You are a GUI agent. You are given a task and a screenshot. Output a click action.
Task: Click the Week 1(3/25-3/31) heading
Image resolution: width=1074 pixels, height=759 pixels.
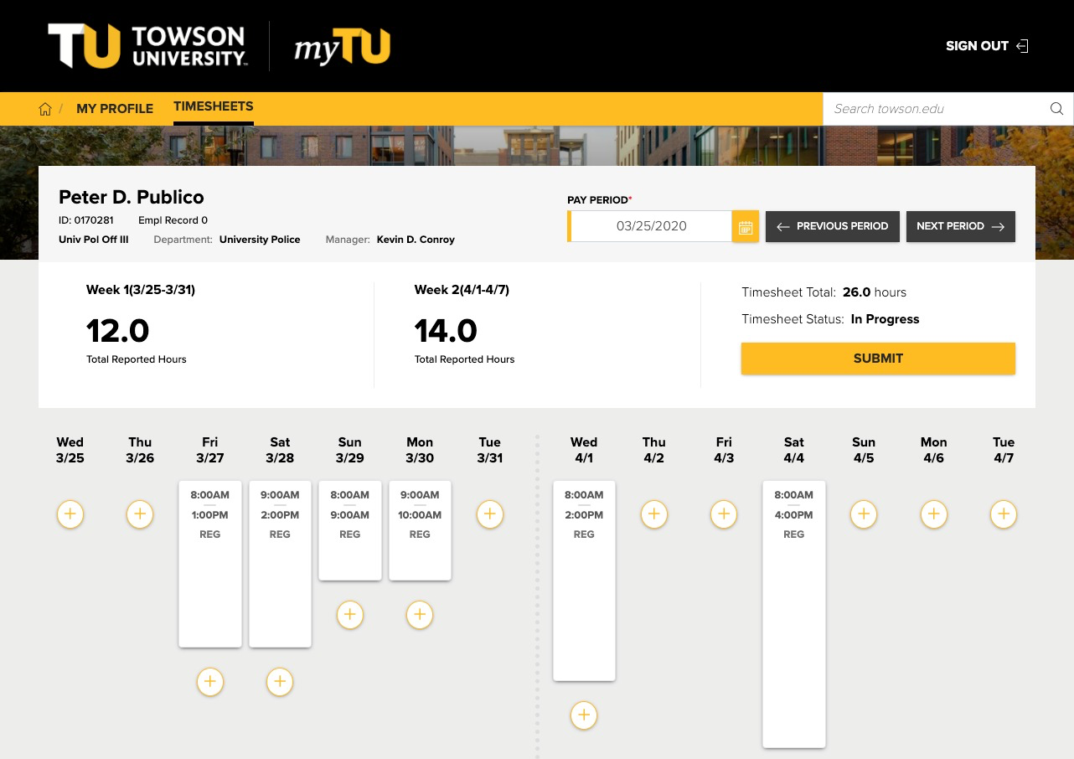pyautogui.click(x=141, y=290)
